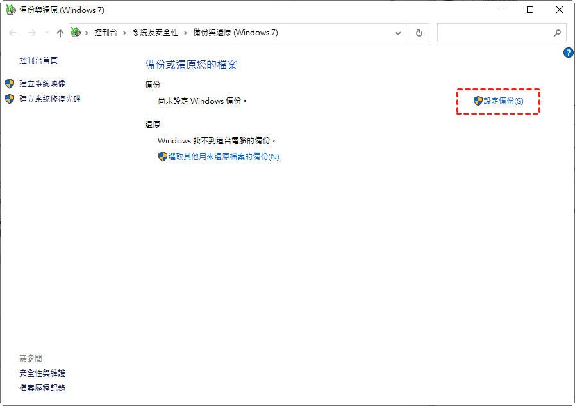Viewport: 575px width, 406px height.
Task: Open the recent locations dropdown arrow
Action: point(47,33)
